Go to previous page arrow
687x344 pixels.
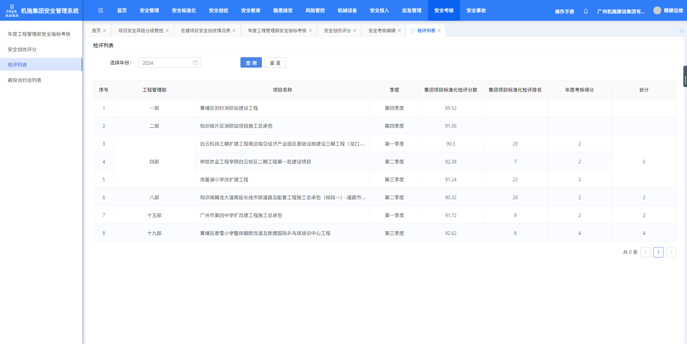(x=645, y=252)
